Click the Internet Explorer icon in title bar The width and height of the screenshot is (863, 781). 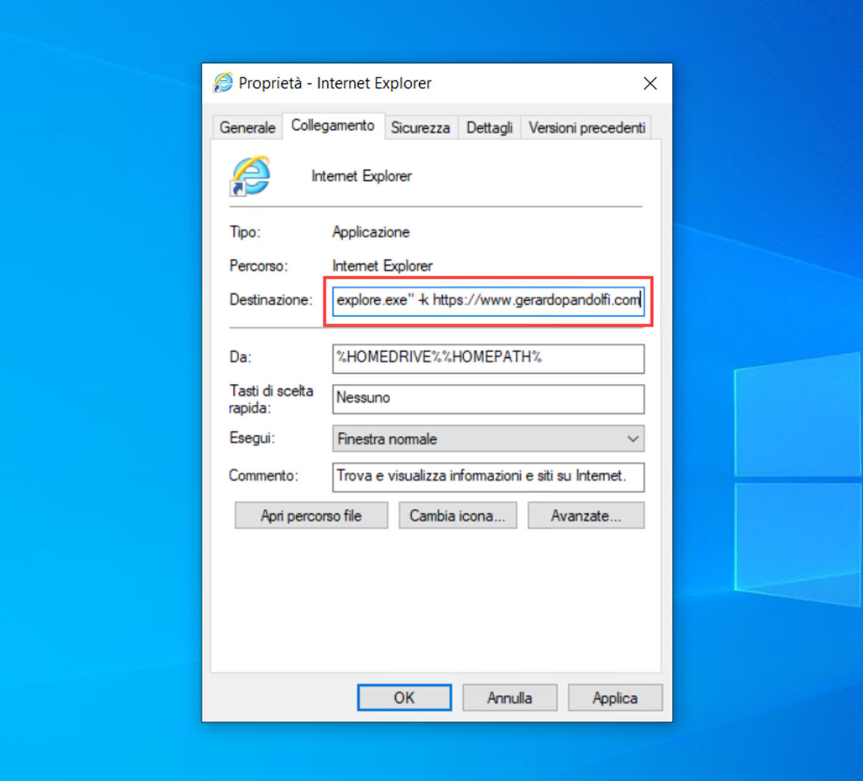[x=223, y=83]
